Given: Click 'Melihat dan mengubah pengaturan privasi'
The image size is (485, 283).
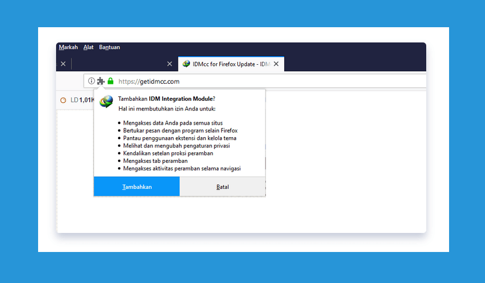Looking at the screenshot, I should [176, 146].
